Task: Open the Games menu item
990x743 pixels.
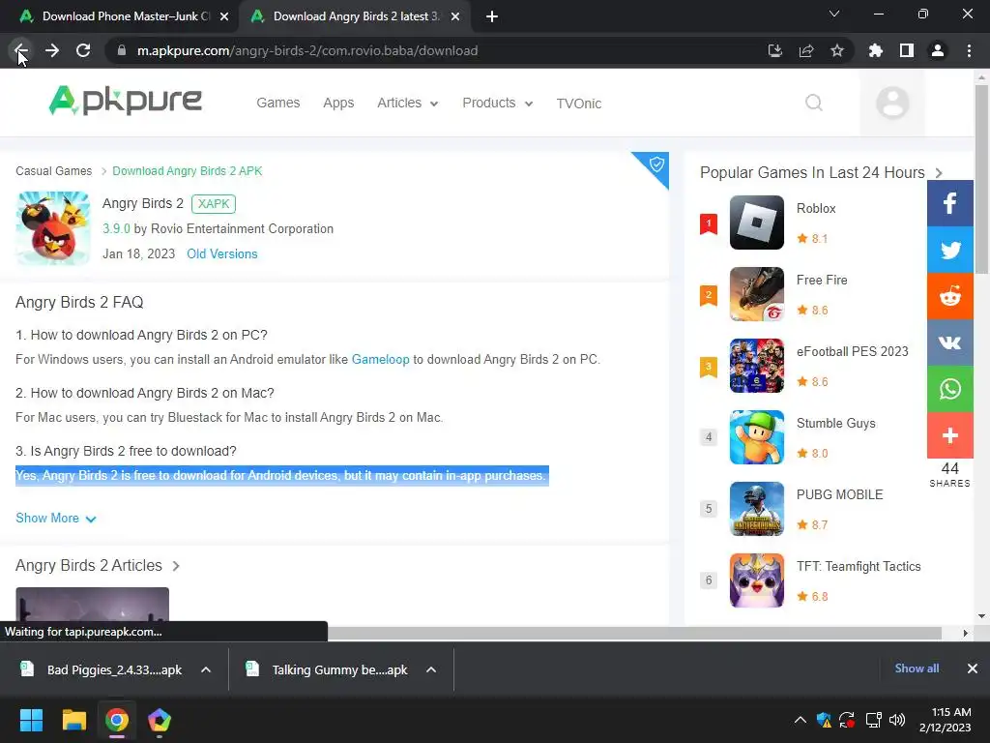Action: tap(277, 103)
